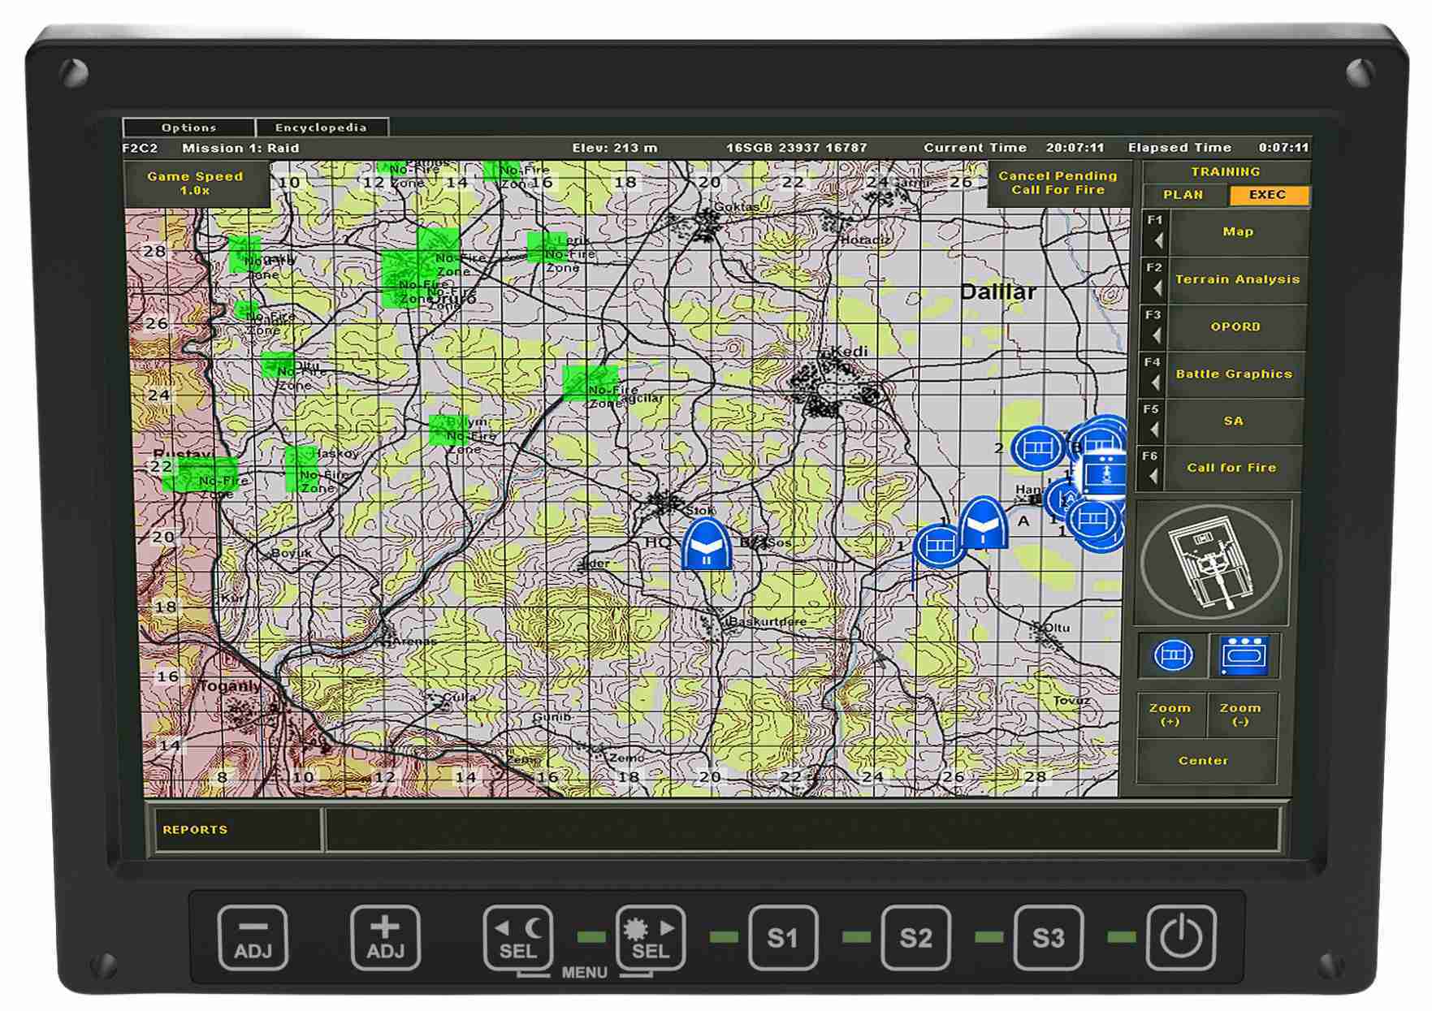1432x1011 pixels.
Task: Click Zoom (+) to zoom in
Action: tap(1170, 715)
